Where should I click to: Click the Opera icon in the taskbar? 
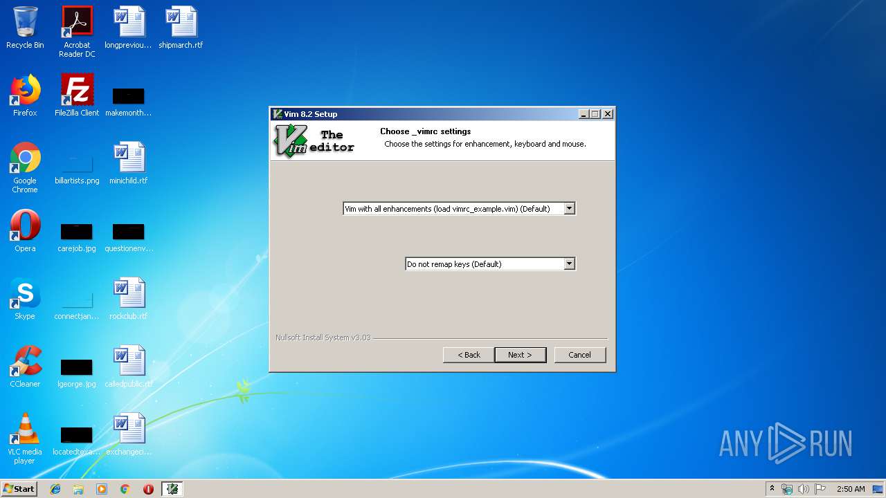tap(148, 489)
